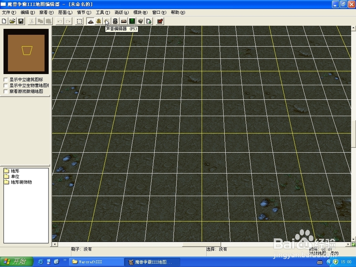Open the Object manager cube icon
The height and width of the screenshot is (267, 356).
[141, 21]
